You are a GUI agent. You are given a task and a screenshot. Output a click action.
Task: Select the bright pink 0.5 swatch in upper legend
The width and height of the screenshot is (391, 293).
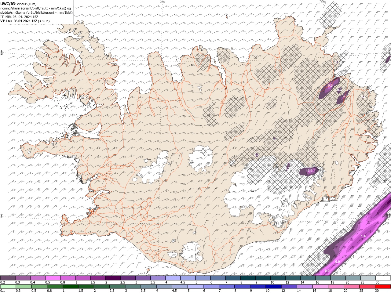pos(53,278)
